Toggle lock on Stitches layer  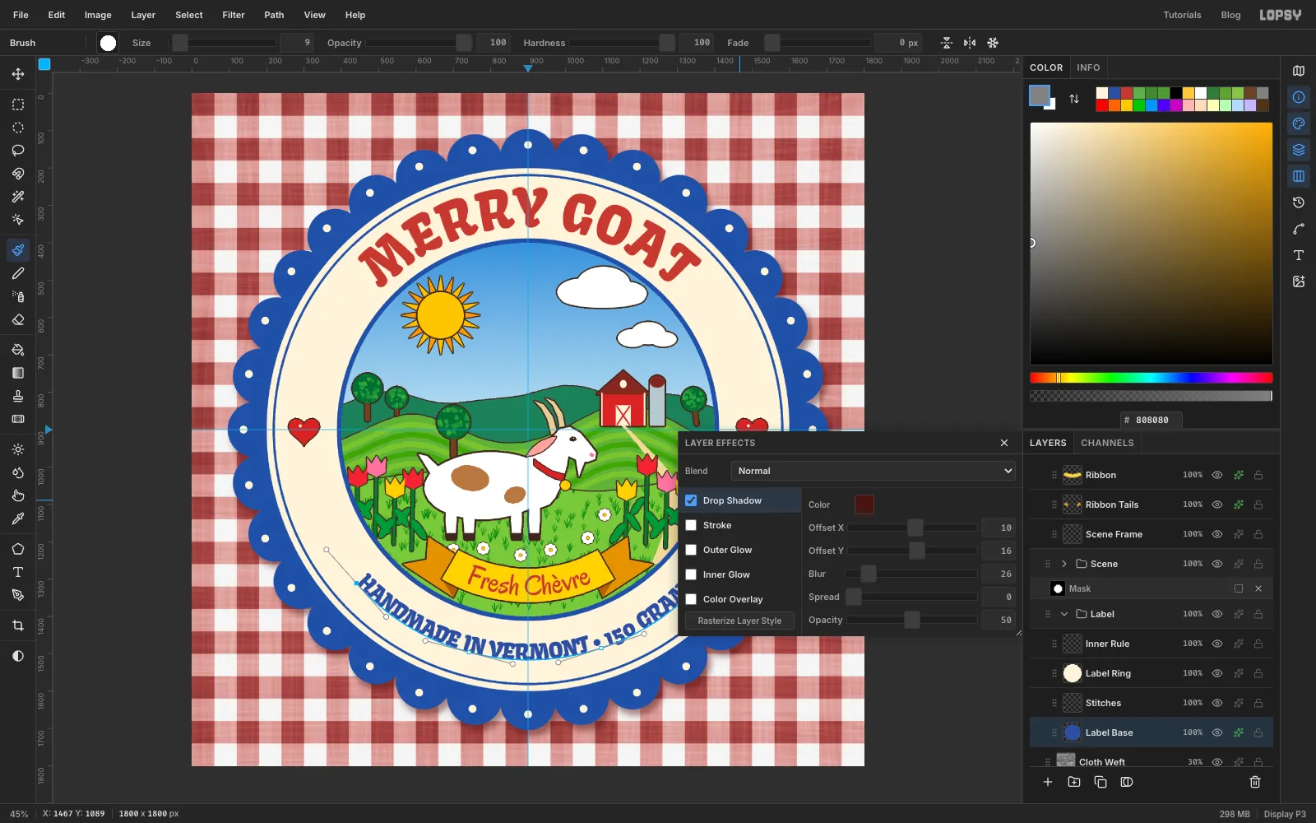click(1258, 703)
